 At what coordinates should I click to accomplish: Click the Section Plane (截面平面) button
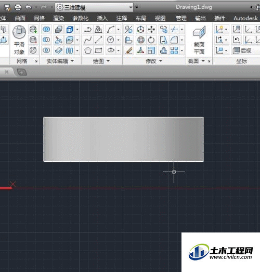tap(199, 40)
